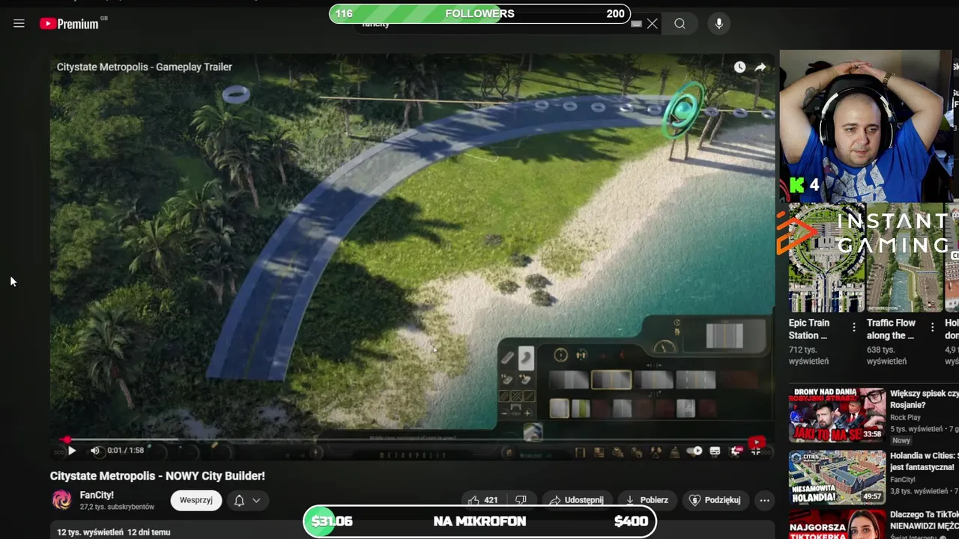Toggle the autoplay switch in player
The image size is (959, 539).
point(695,451)
